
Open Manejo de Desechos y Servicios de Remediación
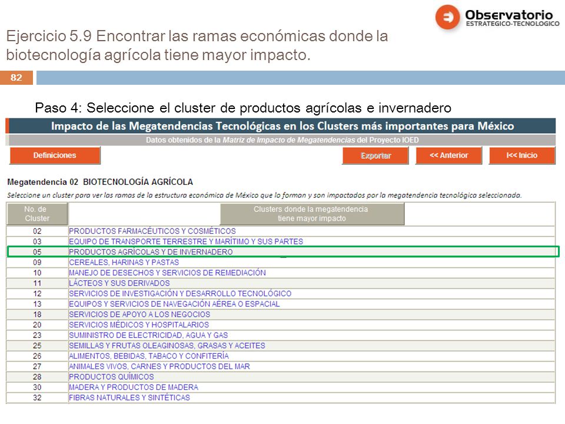click(x=167, y=273)
